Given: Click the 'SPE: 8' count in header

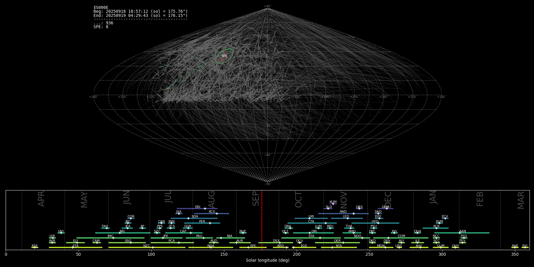Looking at the screenshot, I should click(x=101, y=27).
